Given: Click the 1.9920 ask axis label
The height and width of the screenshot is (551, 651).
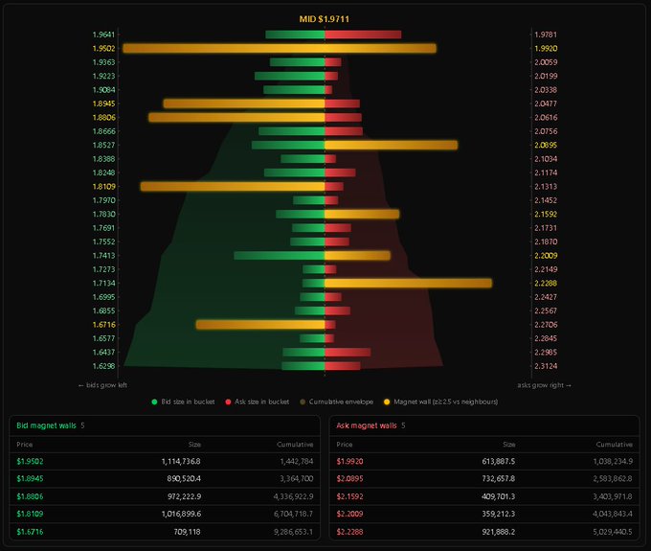Looking at the screenshot, I should tap(546, 49).
